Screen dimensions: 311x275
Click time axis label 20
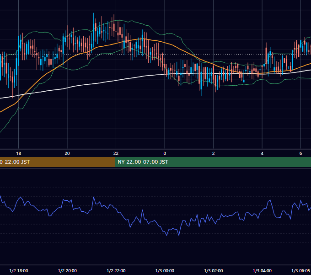[x=67, y=154]
